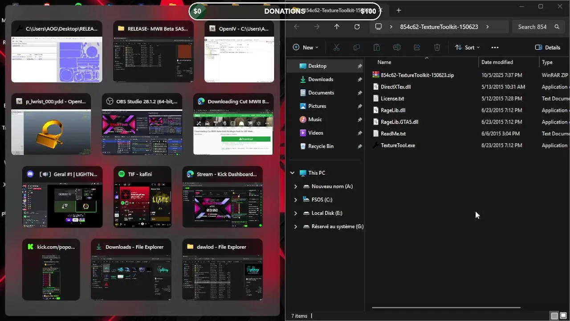Click the Paste toolbar icon

[376, 47]
